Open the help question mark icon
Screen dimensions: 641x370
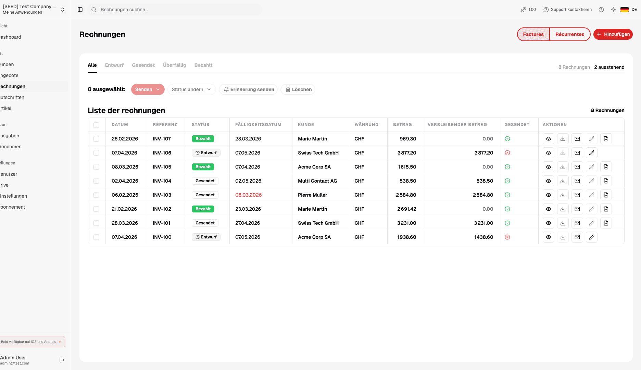pos(601,10)
